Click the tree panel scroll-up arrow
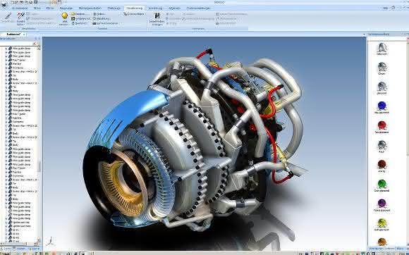Screen dimensions: 409x255 39,48
